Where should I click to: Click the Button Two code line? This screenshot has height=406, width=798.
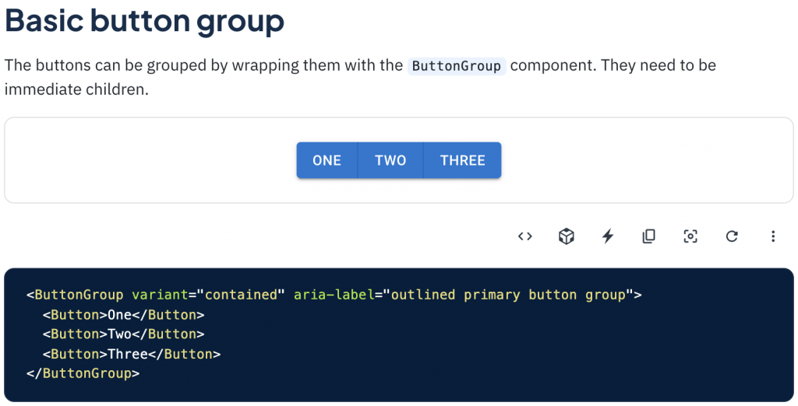click(x=124, y=334)
